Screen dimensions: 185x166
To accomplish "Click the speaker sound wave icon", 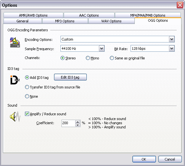I will pyautogui.click(x=15, y=117).
